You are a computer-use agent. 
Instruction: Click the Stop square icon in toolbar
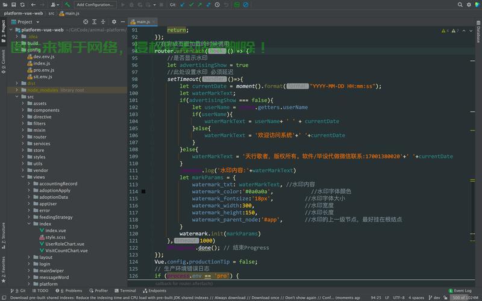tap(161, 5)
